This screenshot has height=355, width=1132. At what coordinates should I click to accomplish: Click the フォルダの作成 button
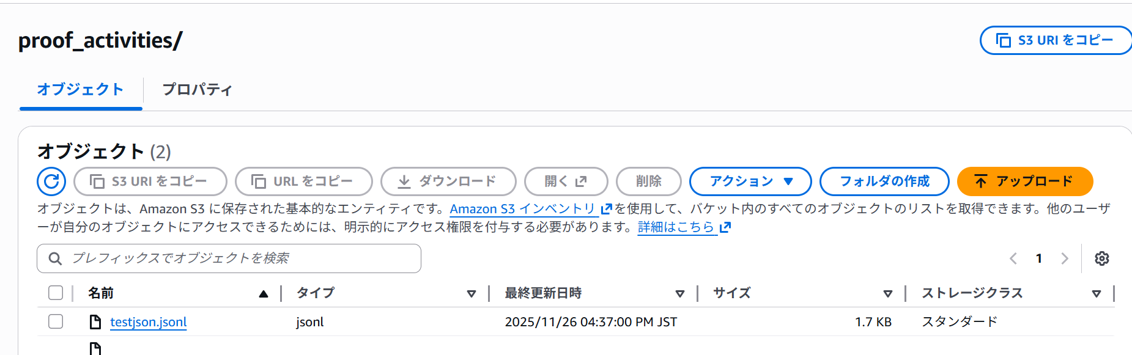884,181
